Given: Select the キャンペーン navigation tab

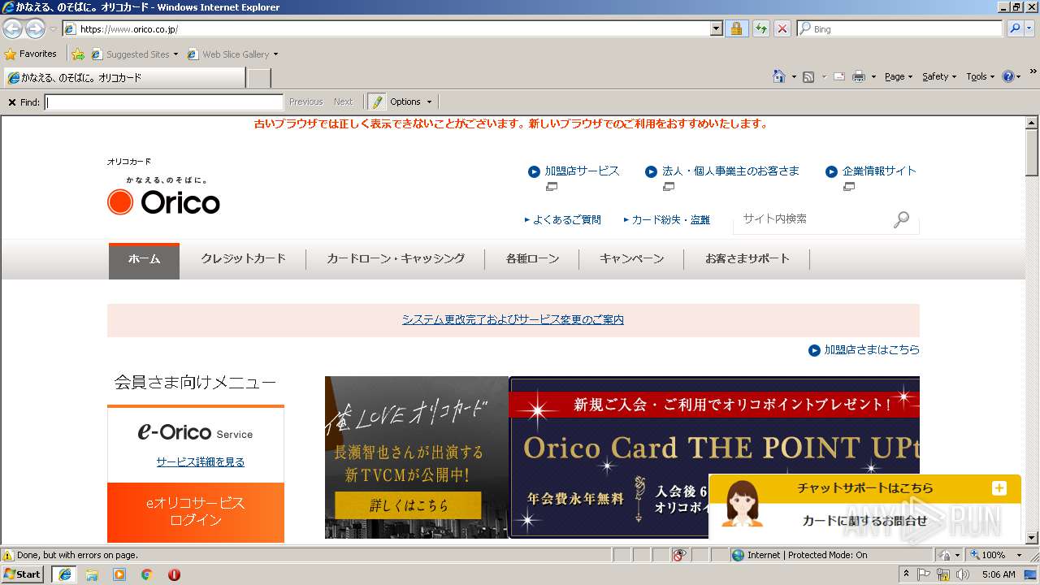Looking at the screenshot, I should [x=631, y=259].
